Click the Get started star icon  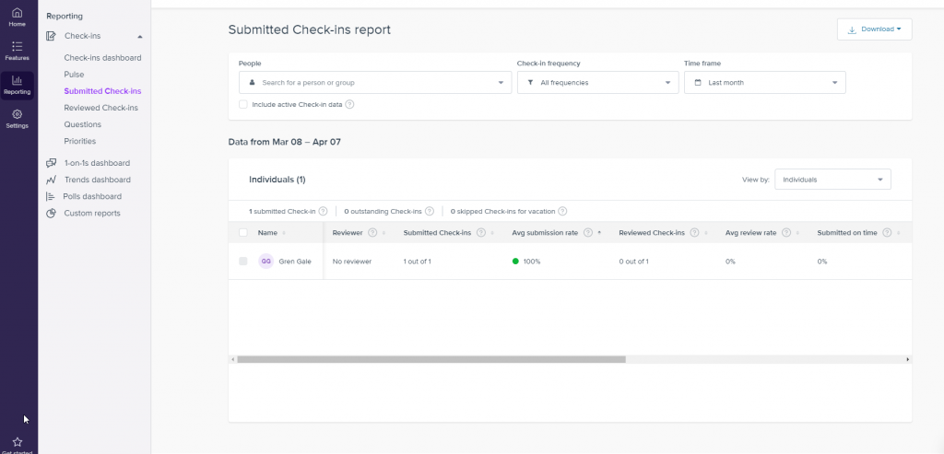[17, 442]
